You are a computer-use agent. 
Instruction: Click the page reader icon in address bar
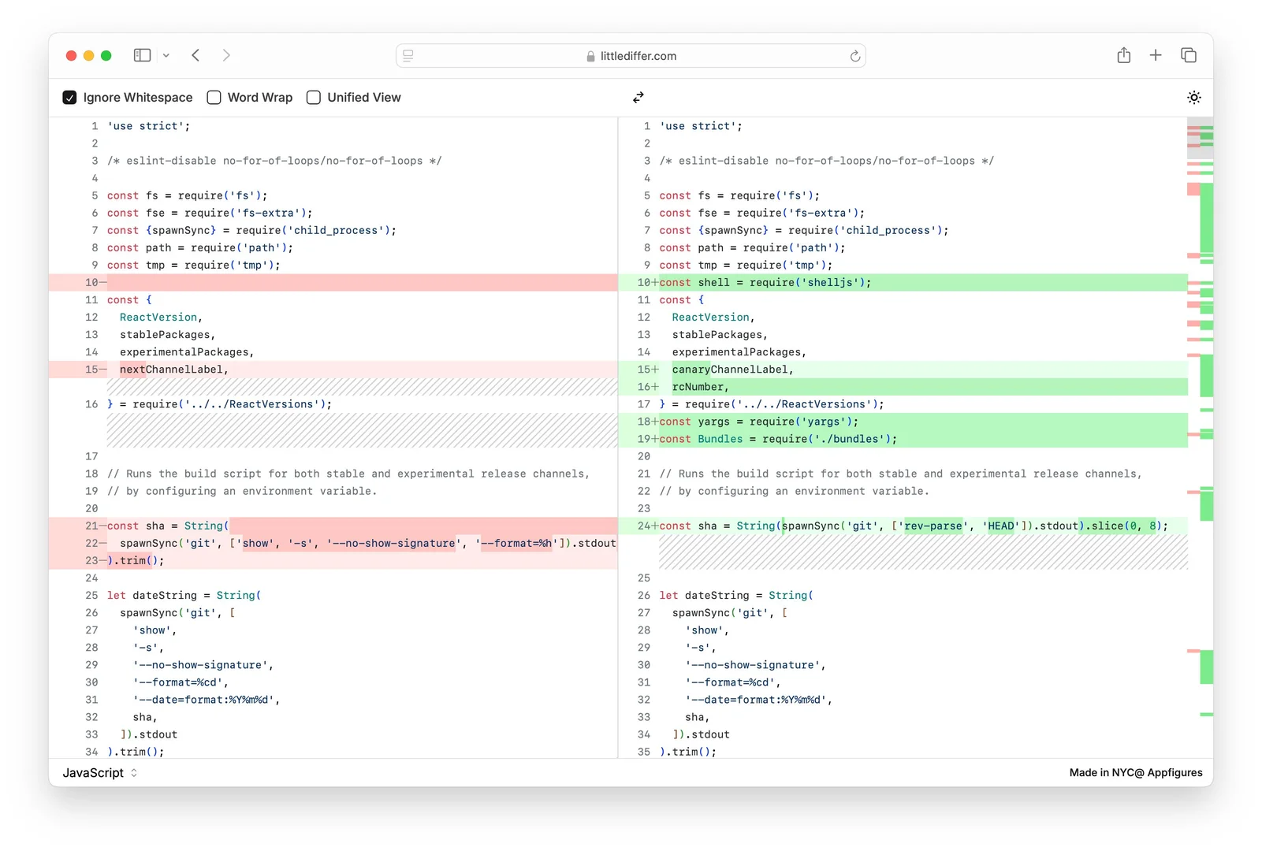[x=408, y=56]
